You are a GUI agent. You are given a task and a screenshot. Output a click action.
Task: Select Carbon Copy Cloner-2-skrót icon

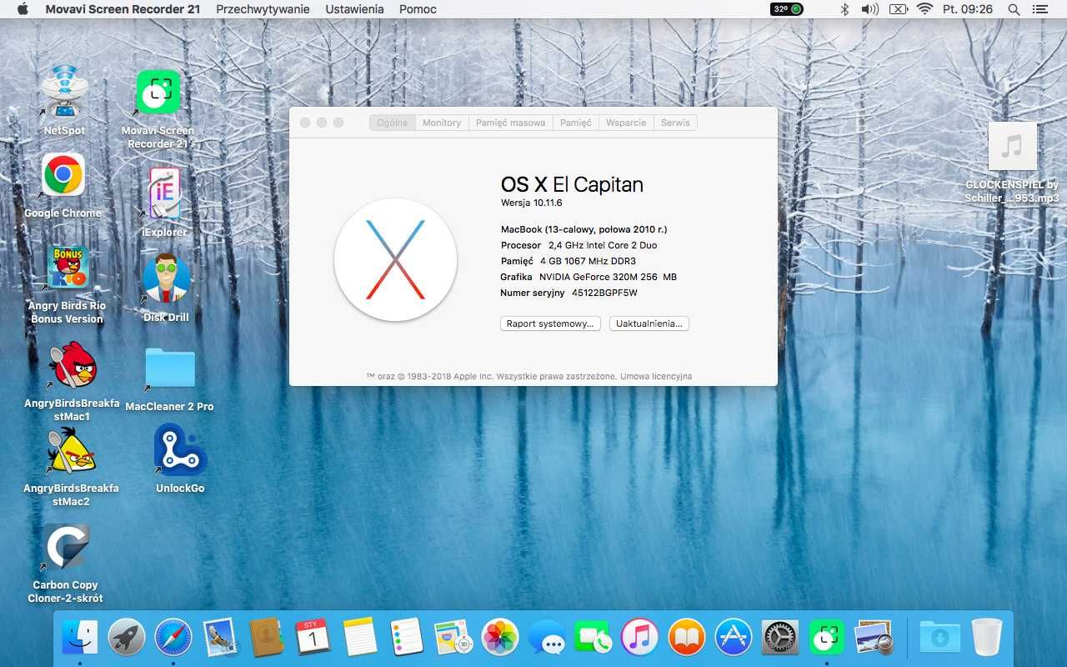(x=67, y=547)
